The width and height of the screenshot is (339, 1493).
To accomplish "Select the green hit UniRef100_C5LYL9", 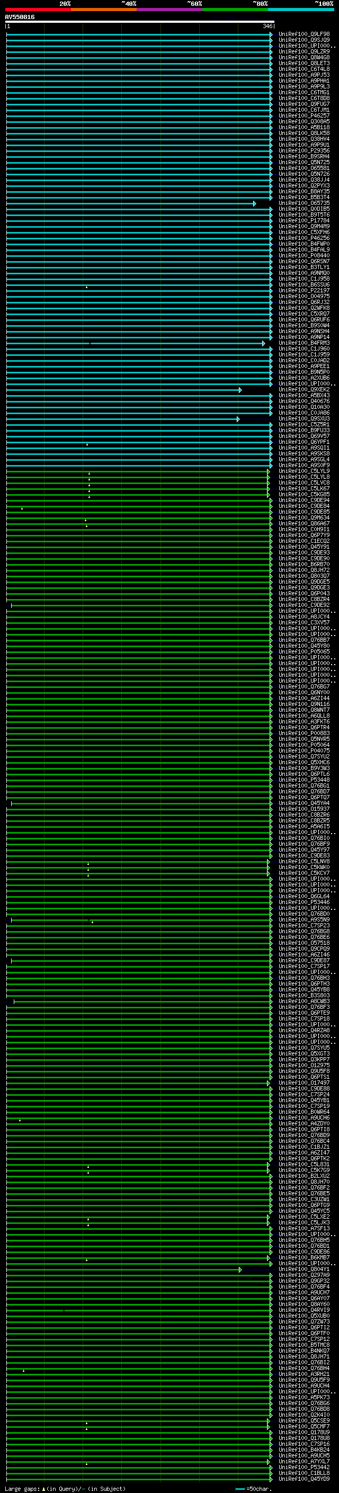I will pos(304,471).
